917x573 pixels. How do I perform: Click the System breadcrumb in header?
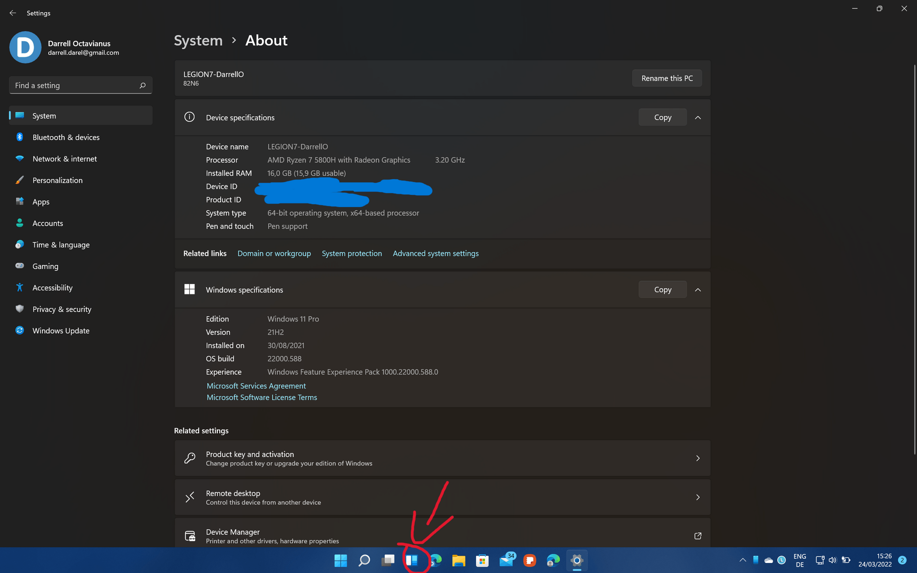point(198,40)
